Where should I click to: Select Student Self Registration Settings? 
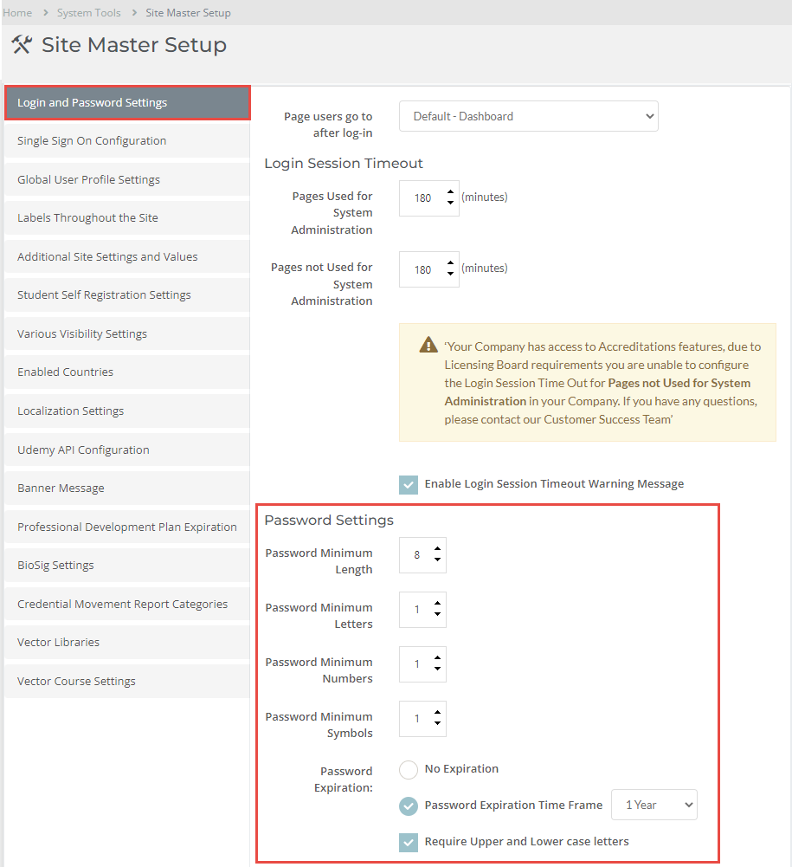pos(127,295)
